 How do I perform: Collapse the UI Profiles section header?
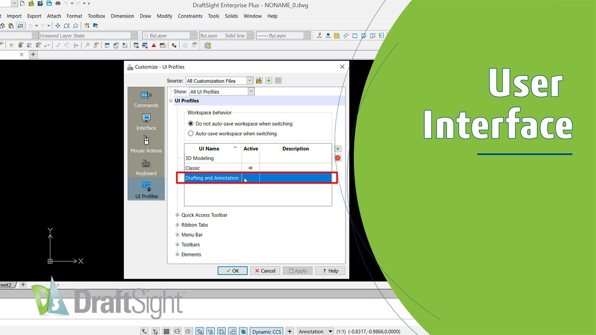click(x=171, y=100)
